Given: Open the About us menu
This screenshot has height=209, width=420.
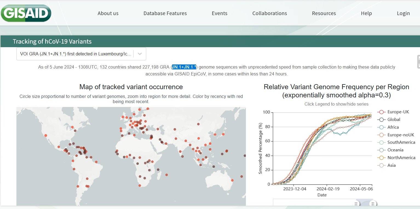Looking at the screenshot, I should pyautogui.click(x=108, y=13).
